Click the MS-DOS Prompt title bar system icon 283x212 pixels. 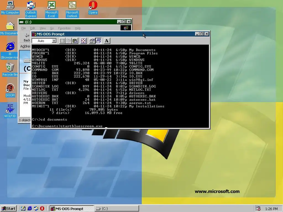(x=34, y=34)
